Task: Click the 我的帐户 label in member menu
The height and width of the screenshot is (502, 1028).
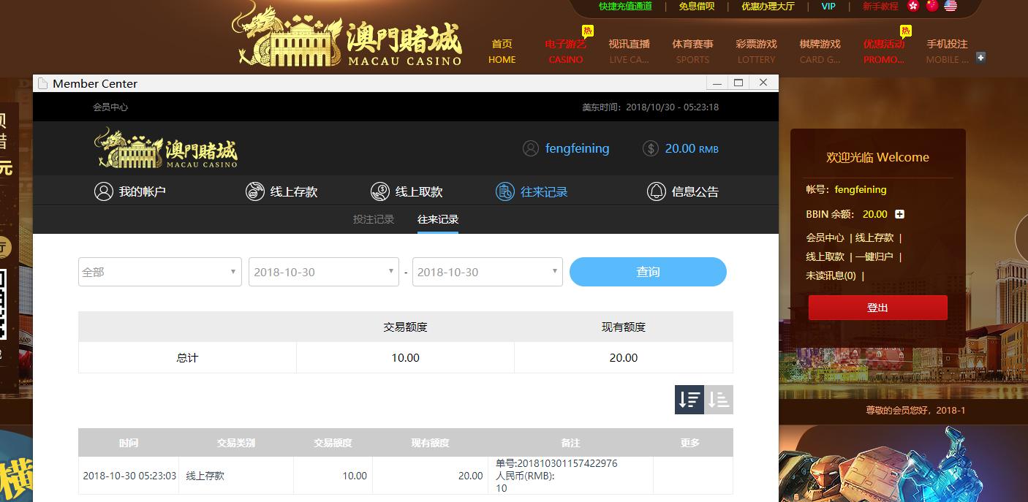Action: pyautogui.click(x=143, y=191)
